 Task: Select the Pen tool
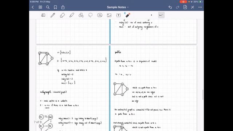(x=53, y=15)
